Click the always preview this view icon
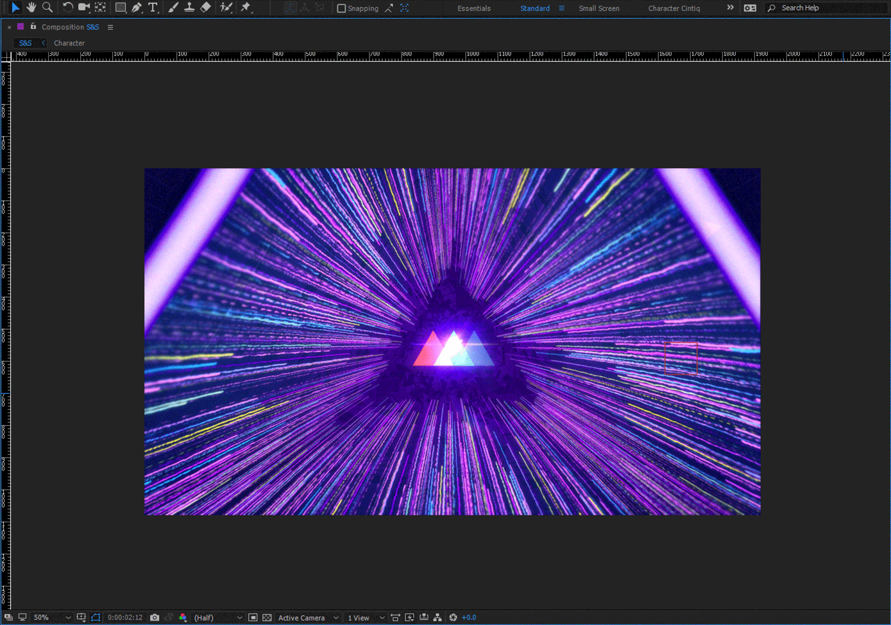The height and width of the screenshot is (625, 891). coord(8,617)
